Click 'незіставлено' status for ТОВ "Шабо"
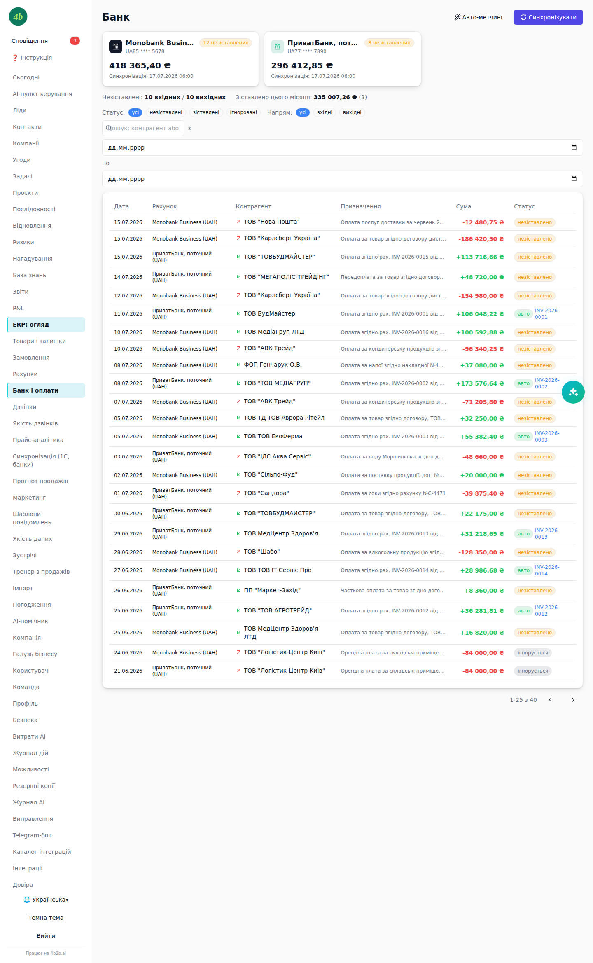This screenshot has width=593, height=963. (535, 552)
